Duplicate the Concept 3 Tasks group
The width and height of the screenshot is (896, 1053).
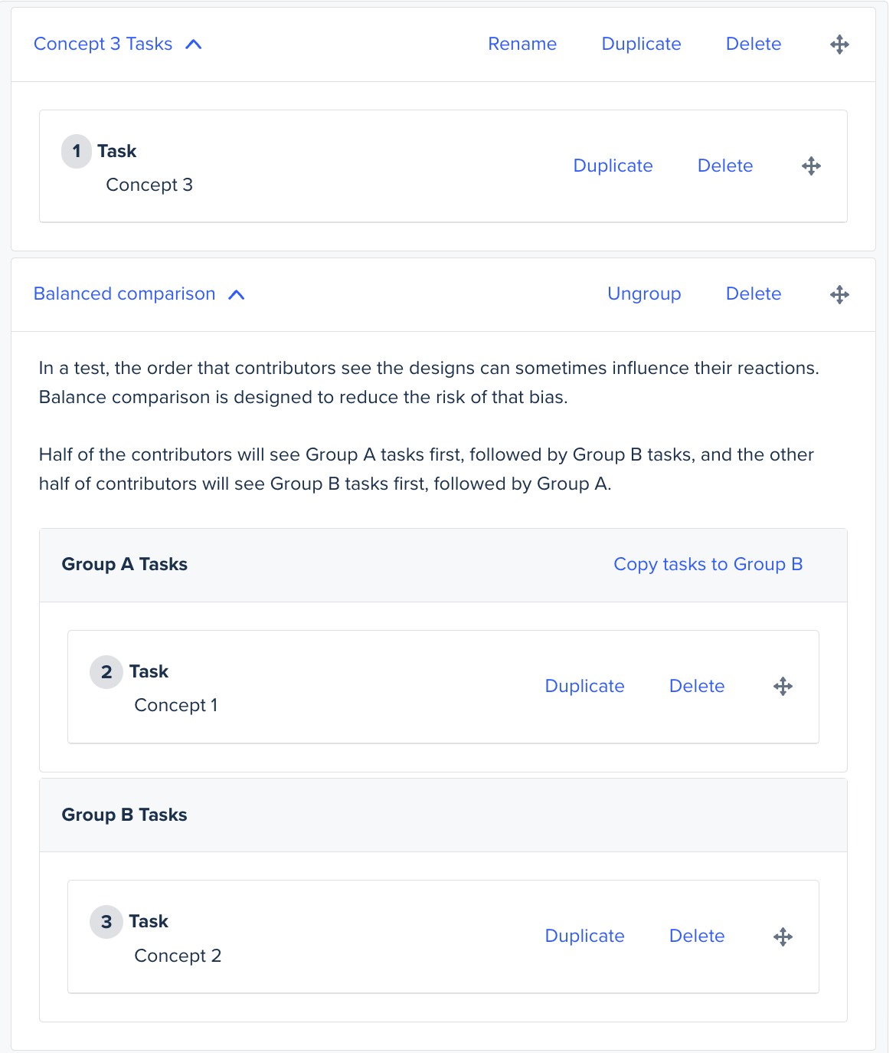pyautogui.click(x=641, y=44)
